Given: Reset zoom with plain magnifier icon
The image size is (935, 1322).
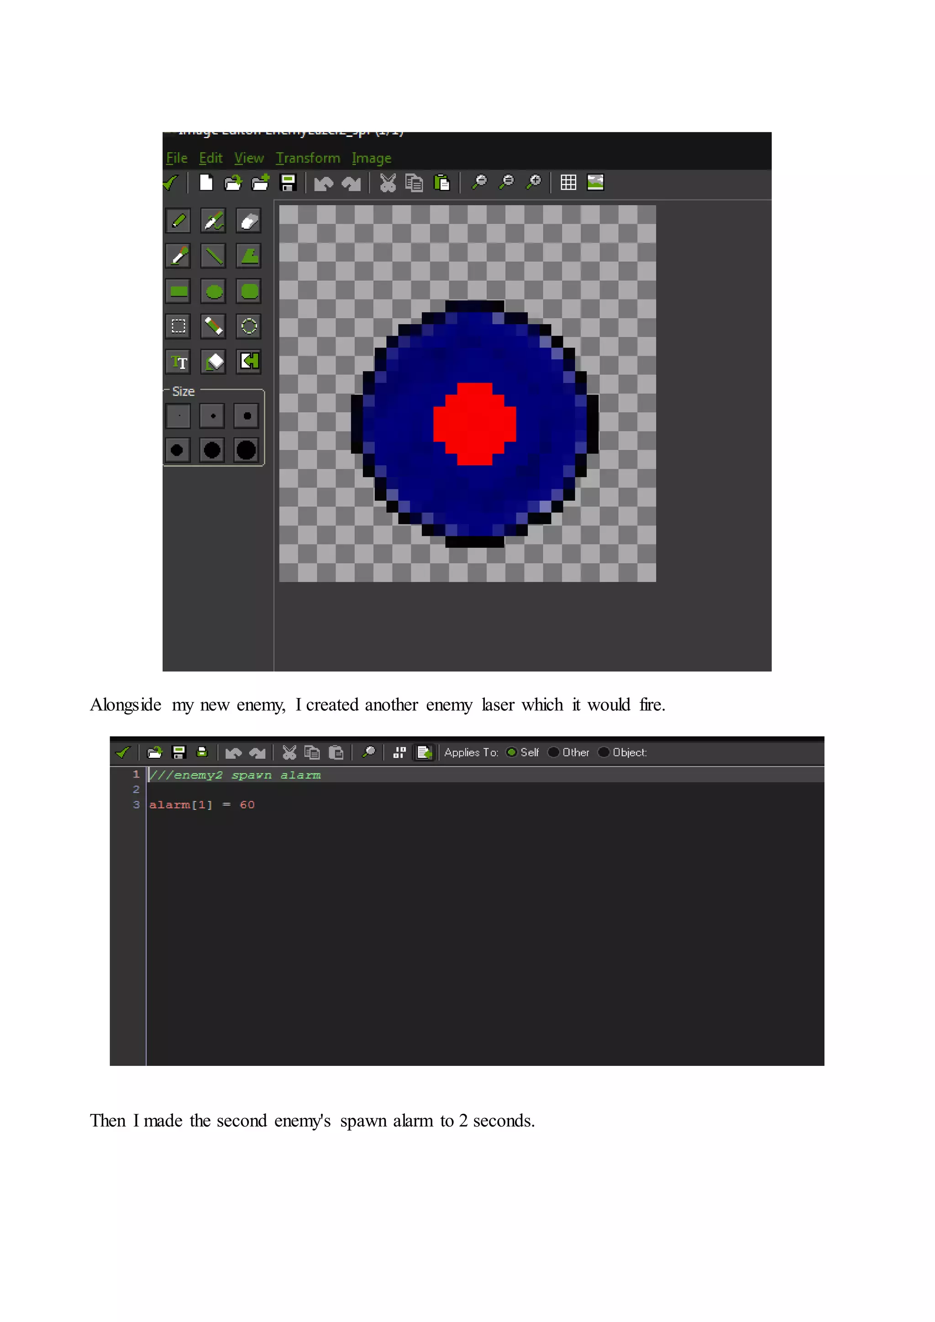Looking at the screenshot, I should [x=479, y=182].
